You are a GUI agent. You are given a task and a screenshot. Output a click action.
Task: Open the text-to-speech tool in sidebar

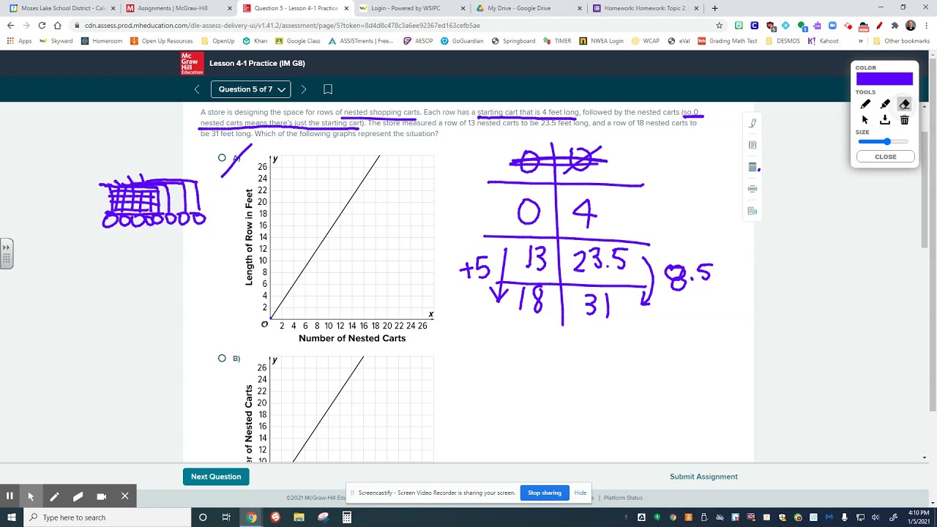753,211
